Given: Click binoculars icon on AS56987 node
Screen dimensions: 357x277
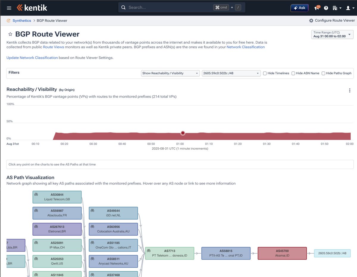Looking at the screenshot, I should [36, 211].
